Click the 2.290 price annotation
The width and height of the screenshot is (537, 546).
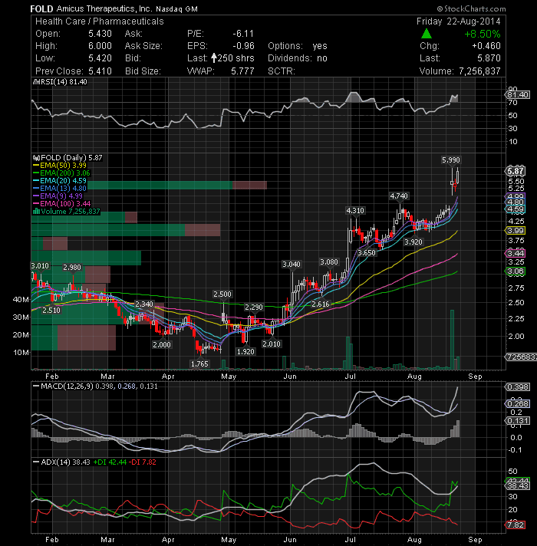point(253,307)
